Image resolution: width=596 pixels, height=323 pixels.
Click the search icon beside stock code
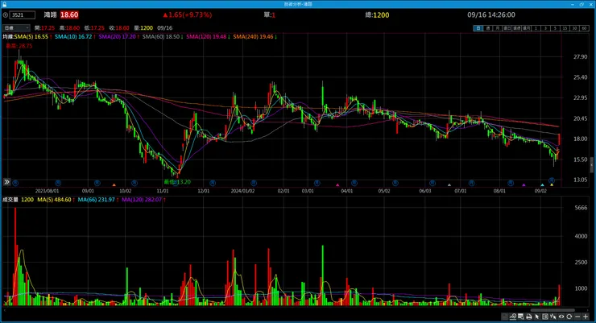point(6,14)
